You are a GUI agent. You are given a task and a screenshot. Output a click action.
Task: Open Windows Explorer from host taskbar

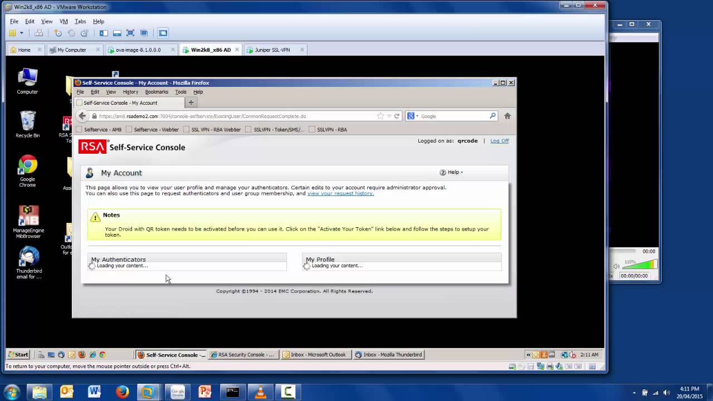pyautogui.click(x=40, y=392)
